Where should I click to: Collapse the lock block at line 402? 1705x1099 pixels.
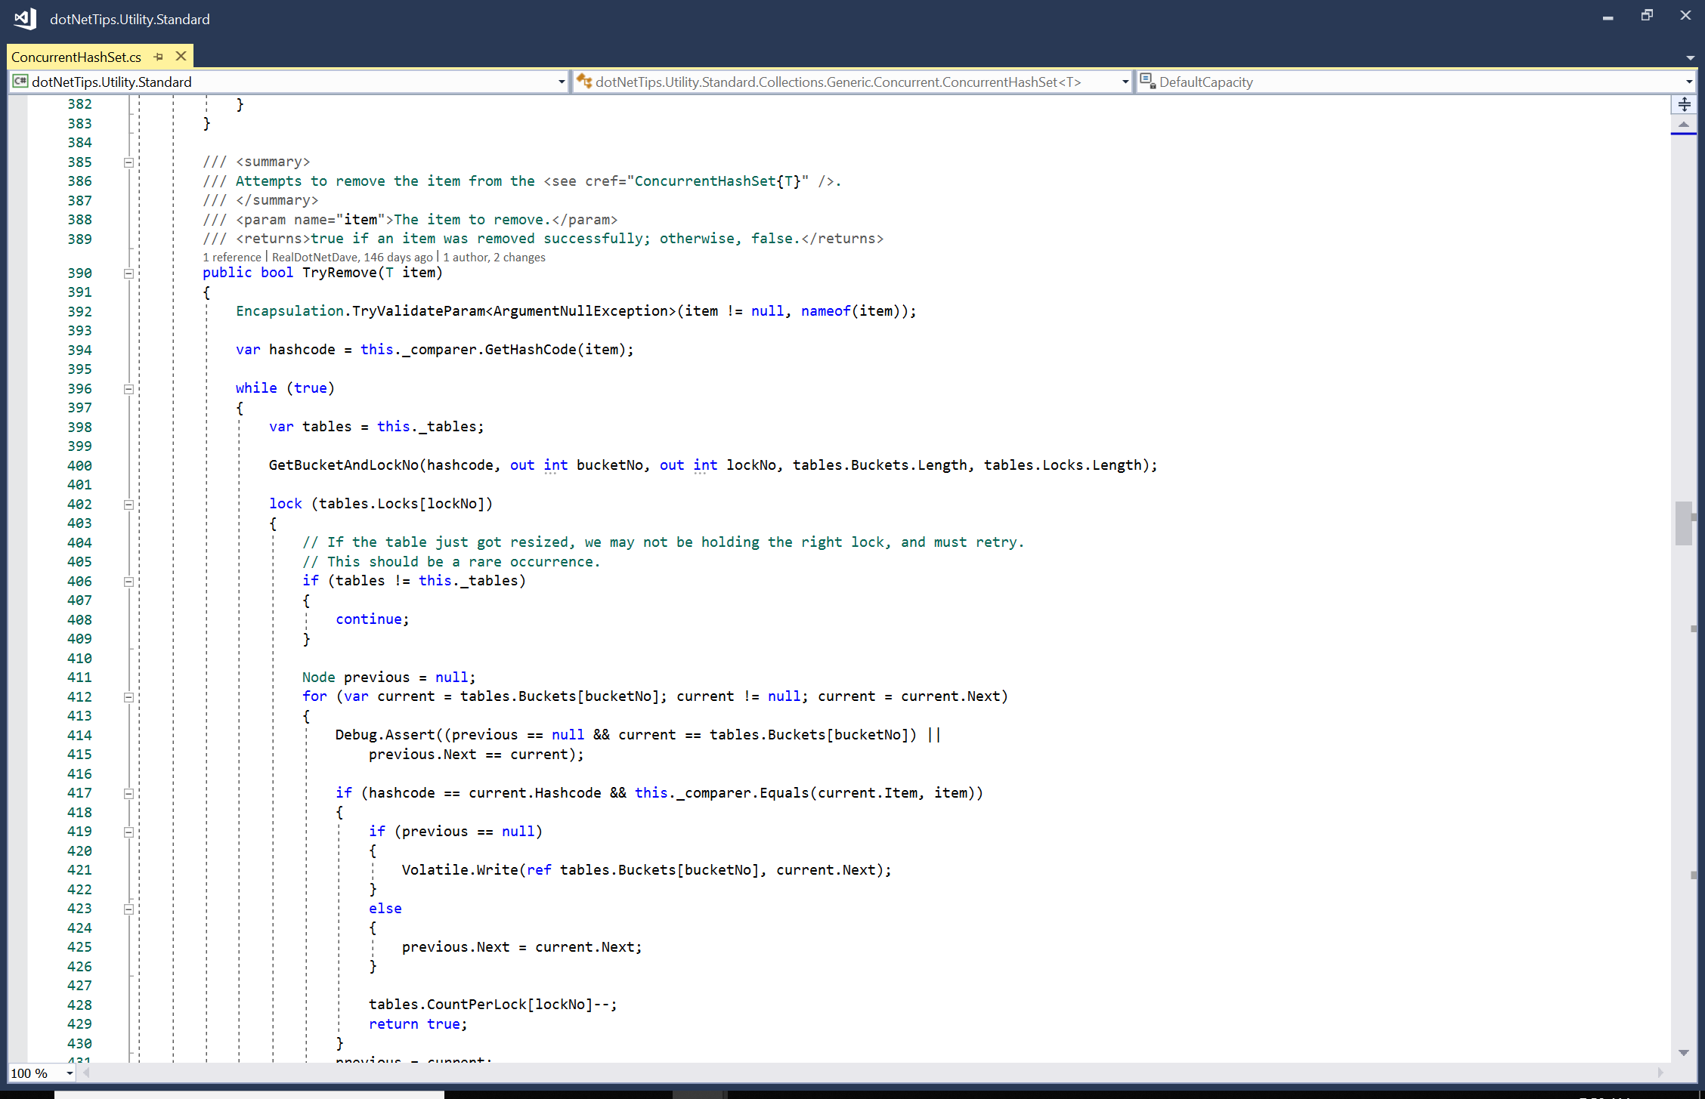(x=128, y=505)
